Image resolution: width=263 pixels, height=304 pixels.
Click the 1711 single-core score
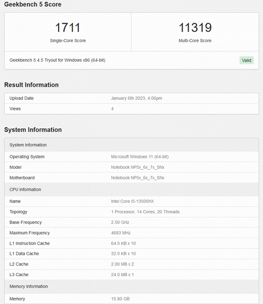(x=68, y=27)
